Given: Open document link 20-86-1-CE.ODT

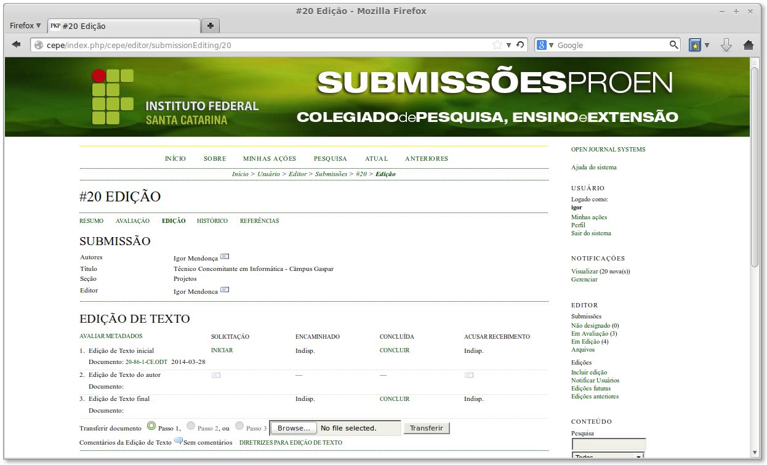Looking at the screenshot, I should pos(146,362).
